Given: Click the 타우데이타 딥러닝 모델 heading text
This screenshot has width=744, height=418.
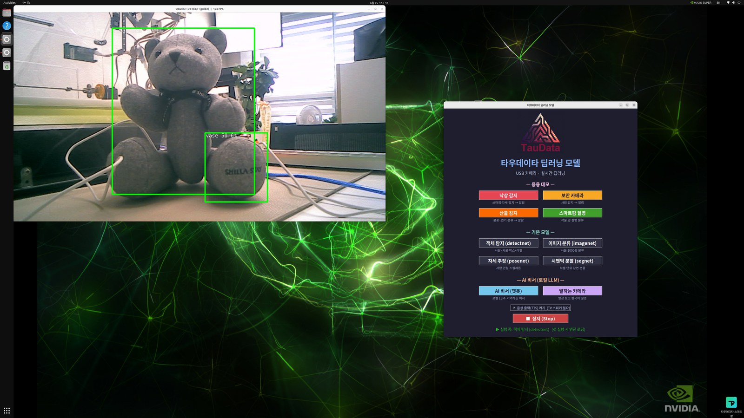Looking at the screenshot, I should point(540,163).
